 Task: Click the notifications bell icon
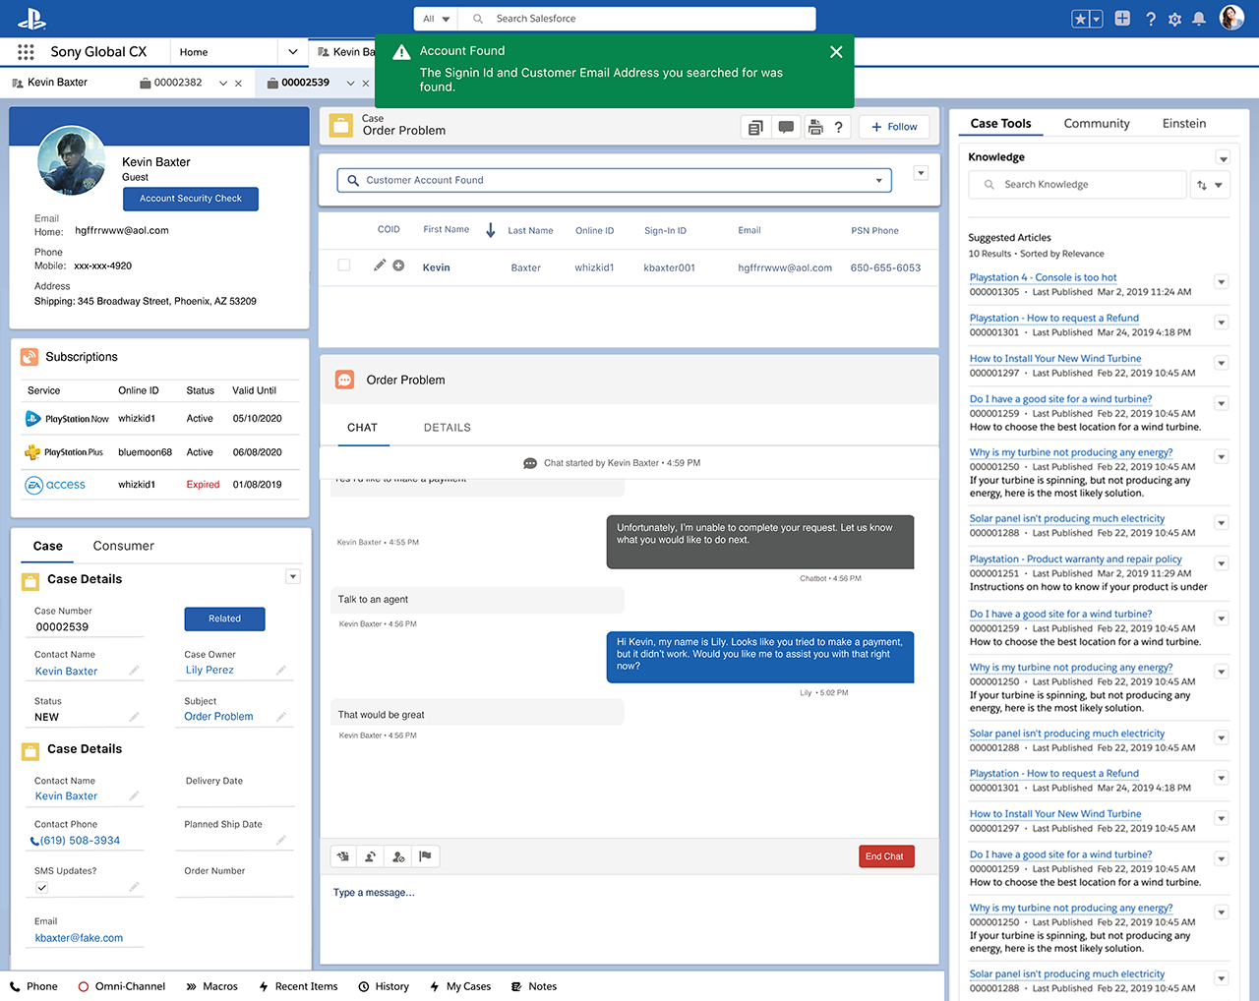1199,19
